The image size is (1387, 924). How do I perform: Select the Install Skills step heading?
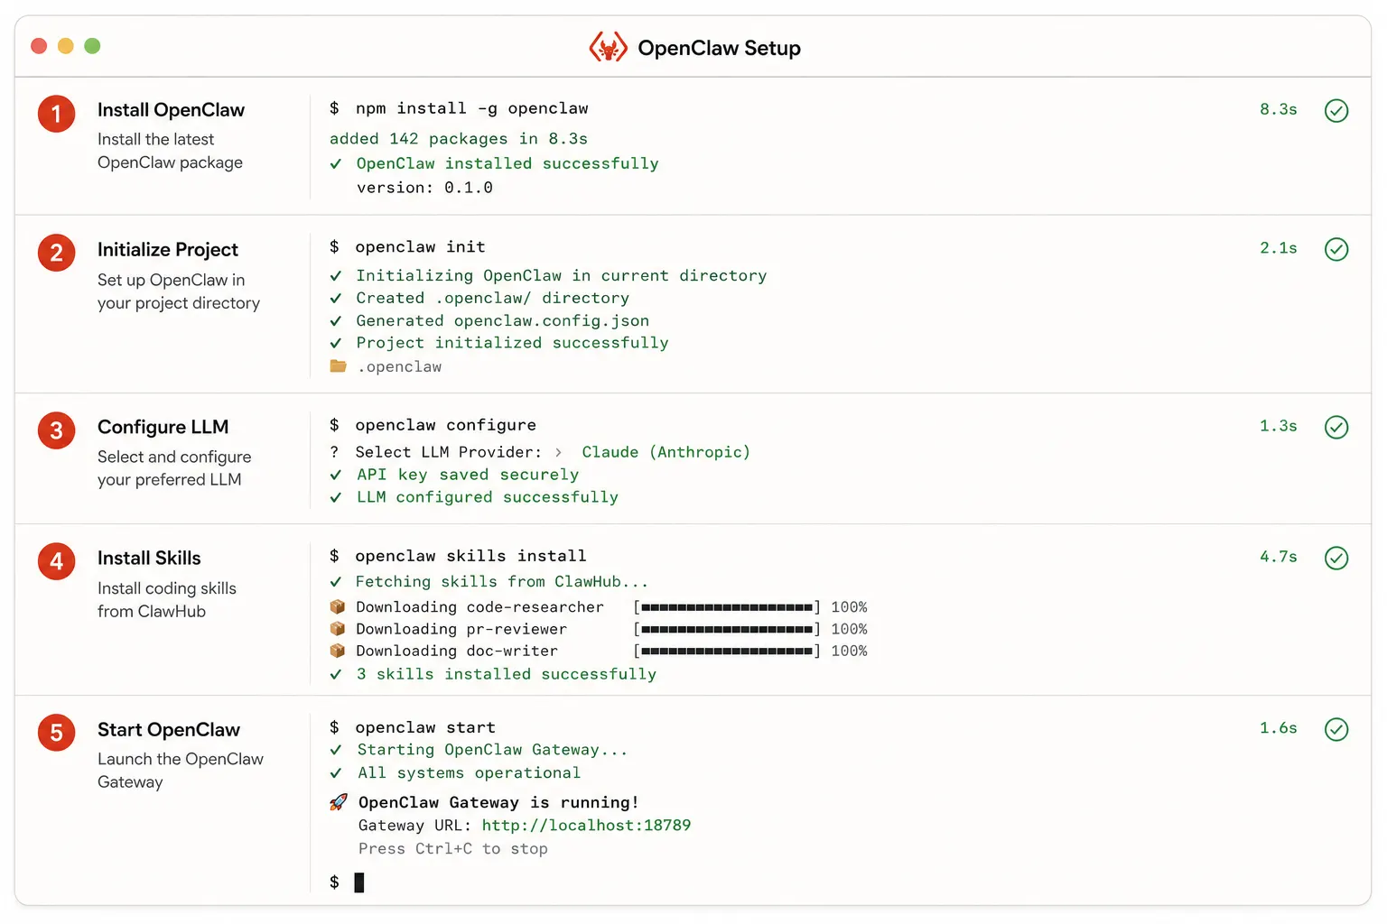(149, 558)
